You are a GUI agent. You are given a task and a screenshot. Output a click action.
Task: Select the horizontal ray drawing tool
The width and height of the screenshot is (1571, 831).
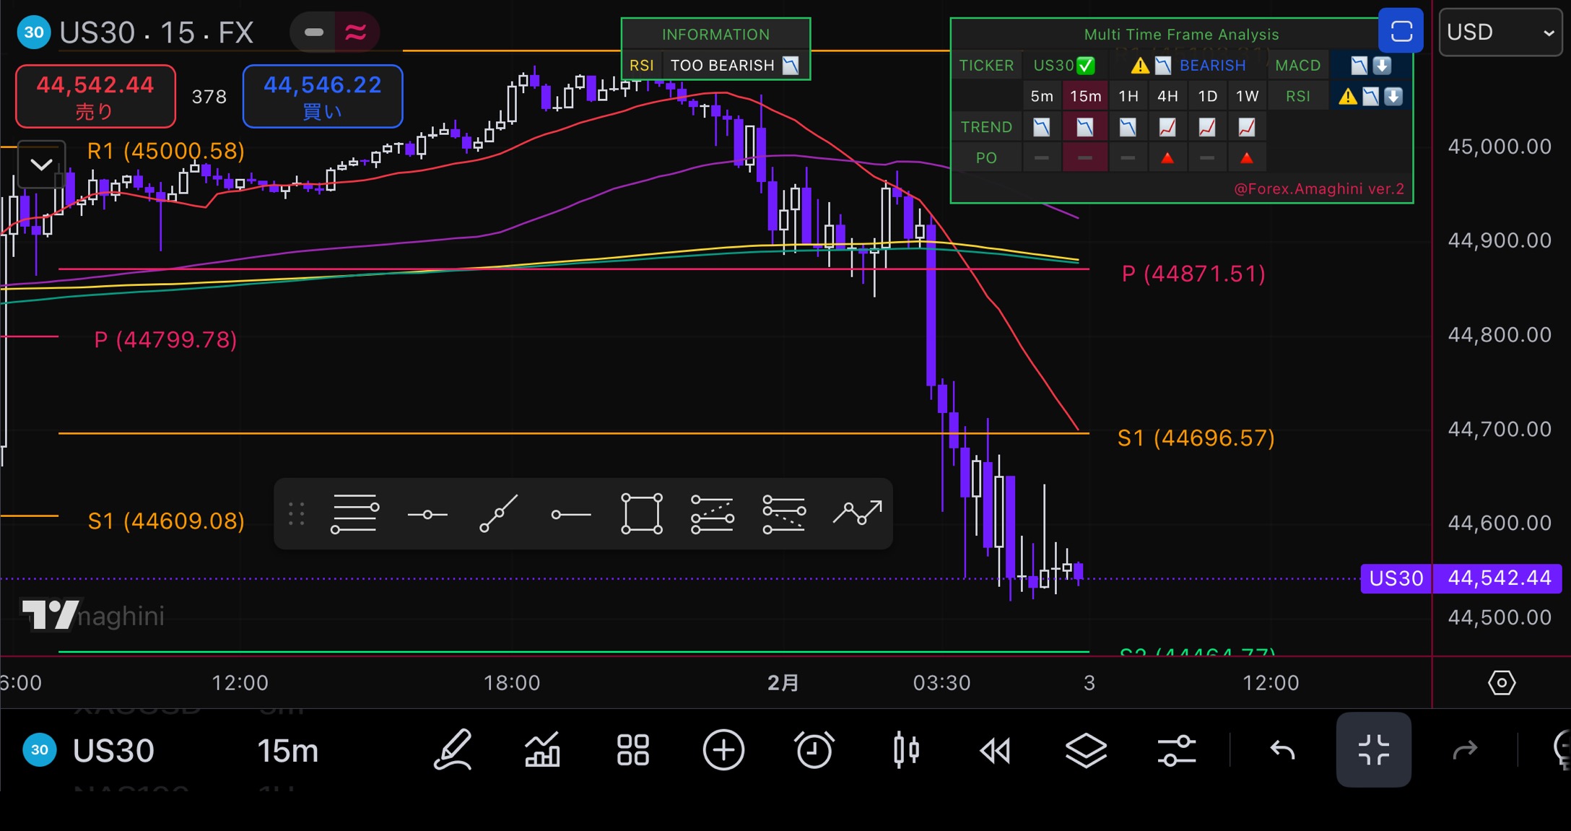(x=570, y=514)
